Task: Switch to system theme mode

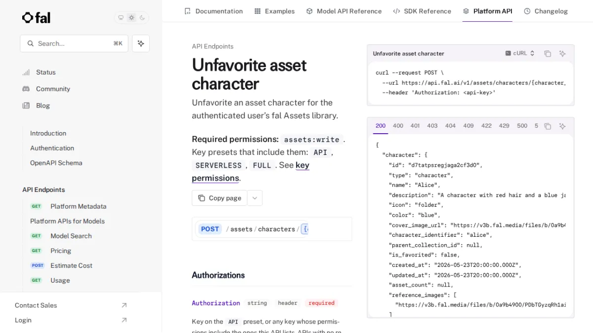Action: [x=121, y=18]
